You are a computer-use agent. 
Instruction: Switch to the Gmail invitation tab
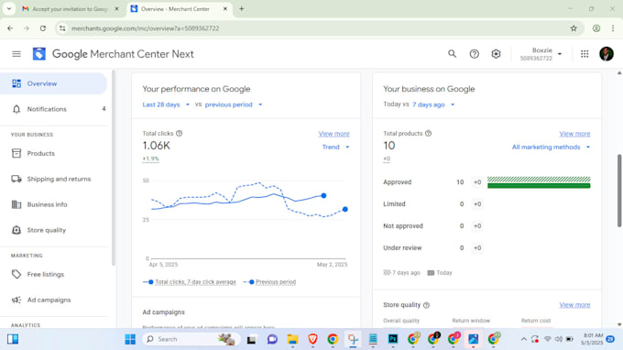tap(71, 9)
